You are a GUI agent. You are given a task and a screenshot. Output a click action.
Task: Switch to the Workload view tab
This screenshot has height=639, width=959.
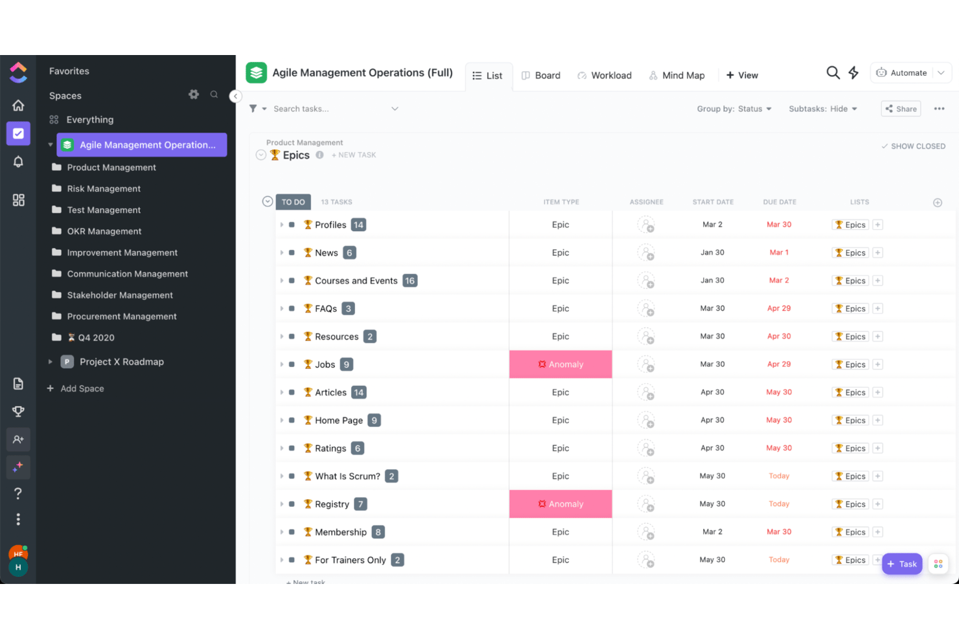click(605, 75)
